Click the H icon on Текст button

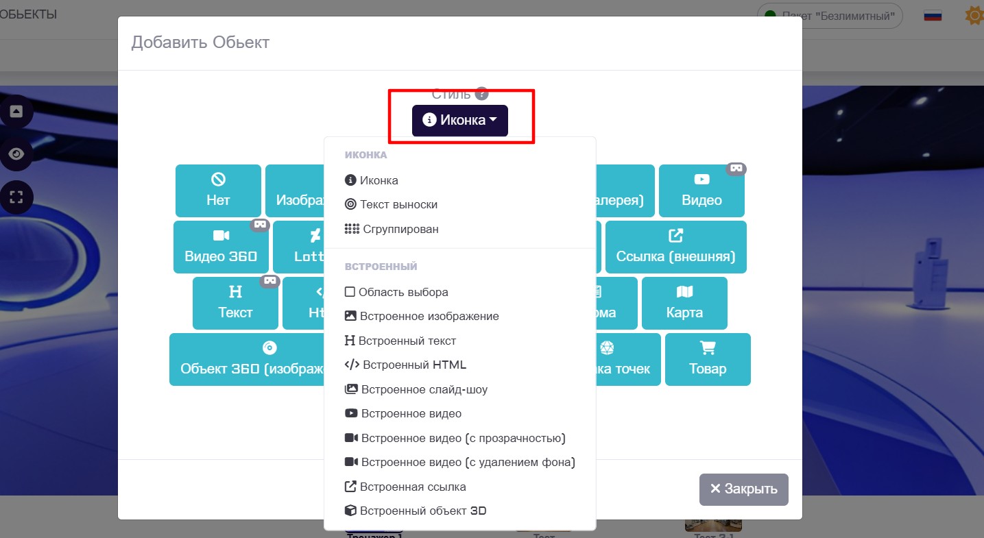point(235,292)
